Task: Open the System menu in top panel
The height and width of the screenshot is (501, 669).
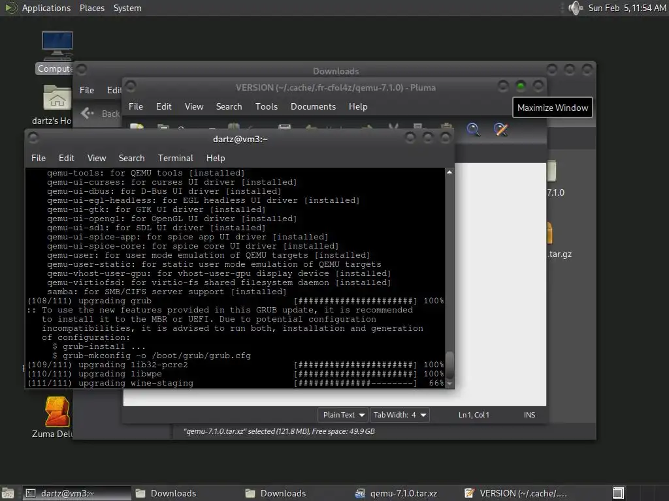Action: click(x=127, y=8)
